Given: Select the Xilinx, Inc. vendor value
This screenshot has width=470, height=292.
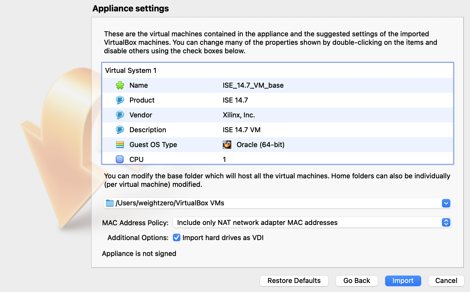Looking at the screenshot, I should tap(239, 115).
